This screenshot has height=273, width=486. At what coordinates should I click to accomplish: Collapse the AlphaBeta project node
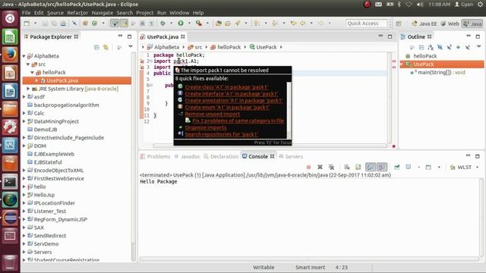[24, 56]
